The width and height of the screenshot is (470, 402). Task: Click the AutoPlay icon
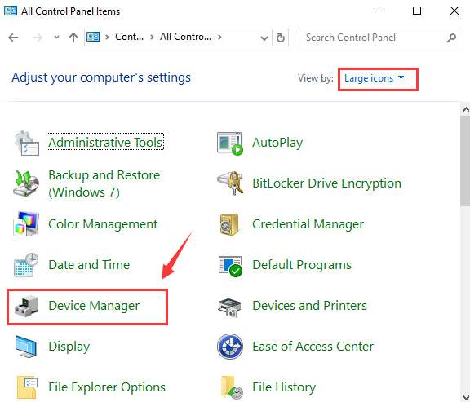[230, 144]
